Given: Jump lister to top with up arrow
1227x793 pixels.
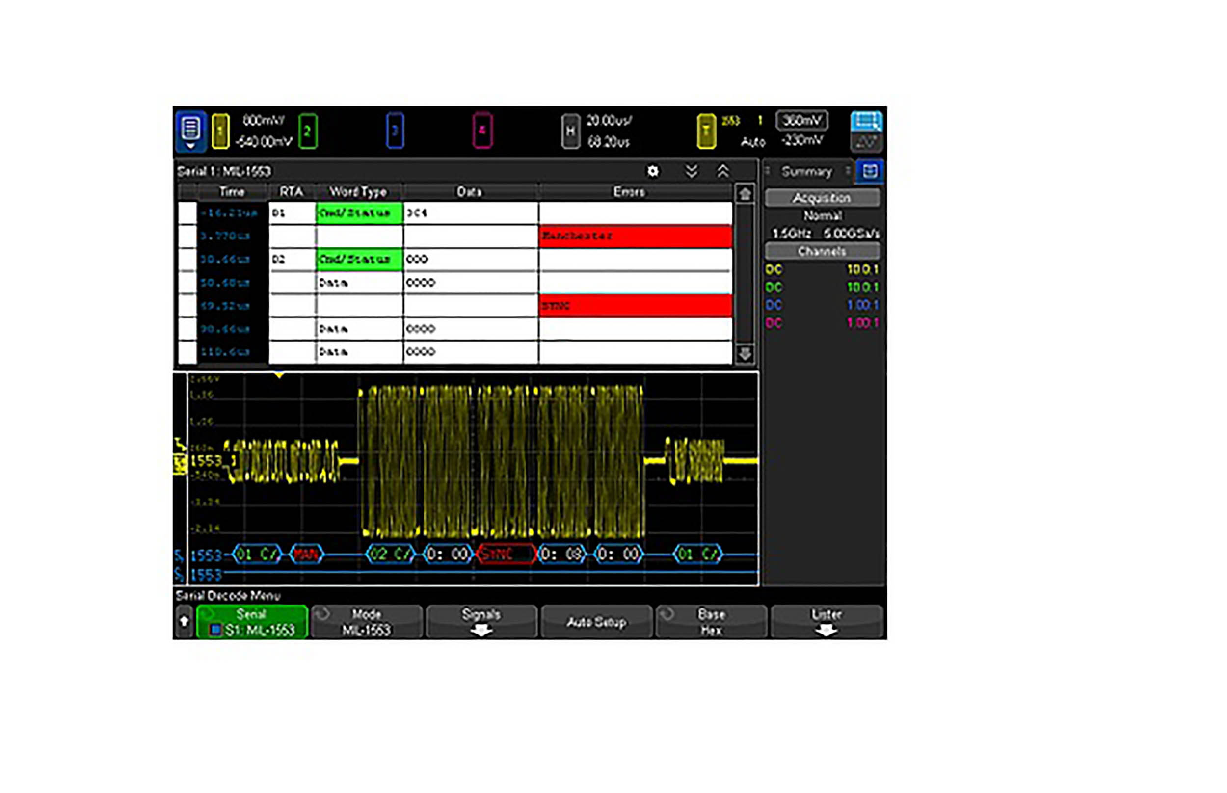Looking at the screenshot, I should [745, 194].
